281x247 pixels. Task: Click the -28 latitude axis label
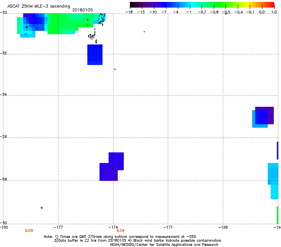tap(3, 179)
